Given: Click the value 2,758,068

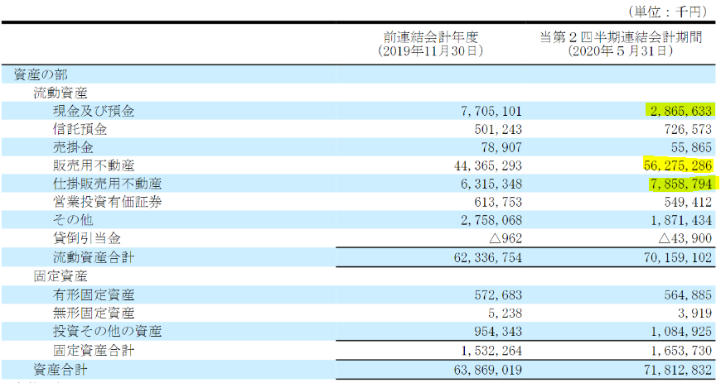Looking at the screenshot, I should [x=491, y=220].
